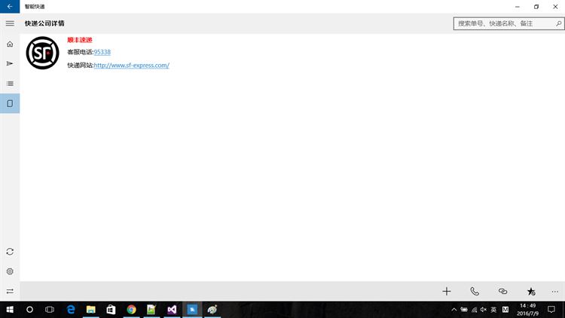Open Visual Studio from taskbar
Viewport: 565px width, 318px height.
172,310
